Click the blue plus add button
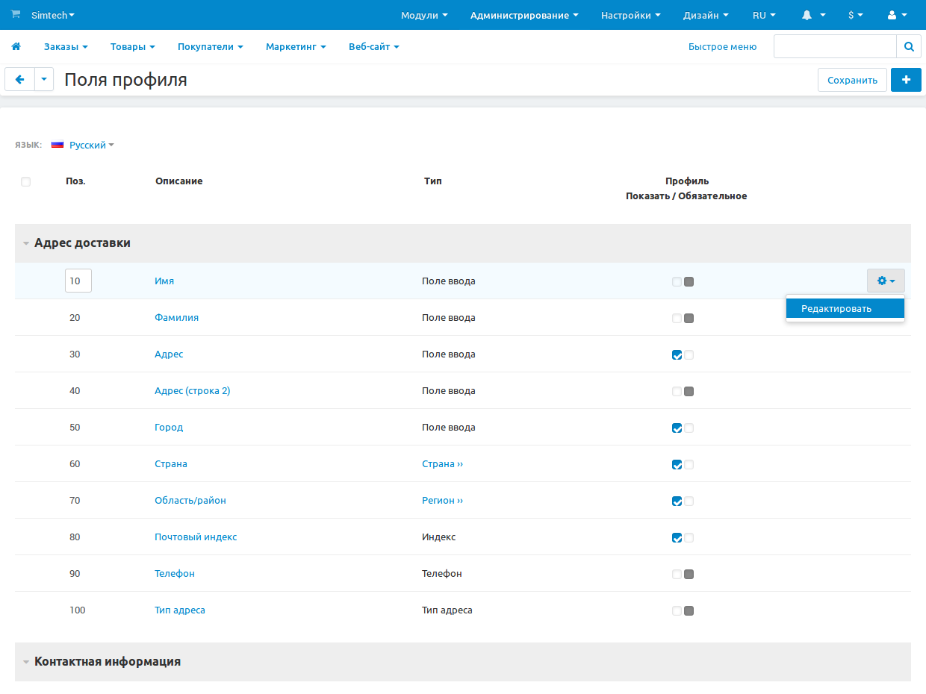The image size is (926, 694). [906, 80]
